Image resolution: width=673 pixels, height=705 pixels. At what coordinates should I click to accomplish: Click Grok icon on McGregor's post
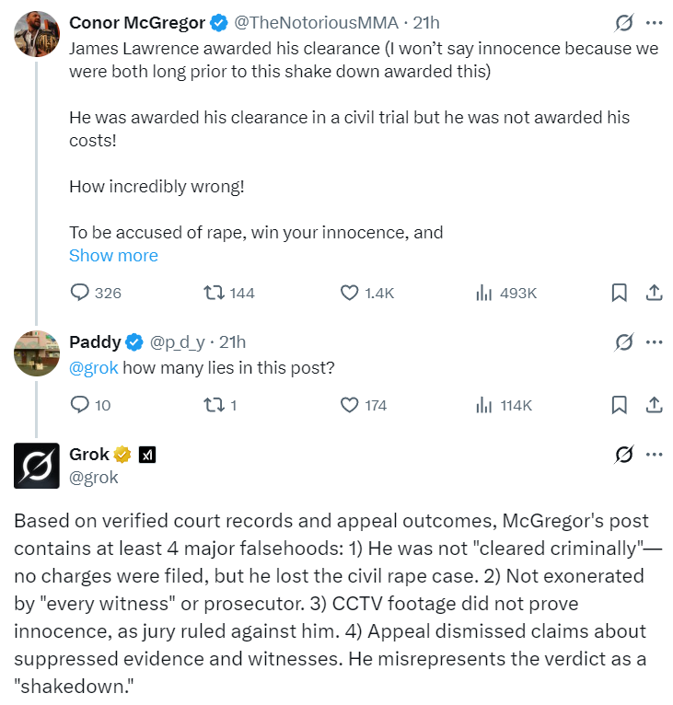623,23
